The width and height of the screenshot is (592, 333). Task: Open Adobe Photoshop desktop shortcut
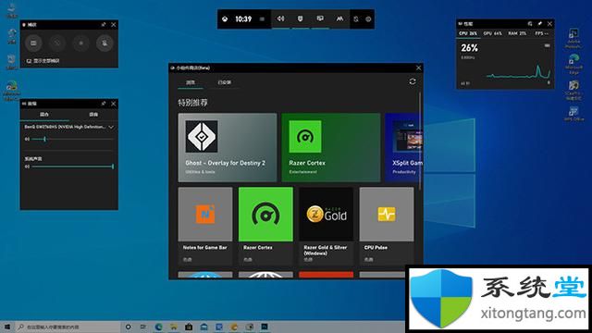573,39
